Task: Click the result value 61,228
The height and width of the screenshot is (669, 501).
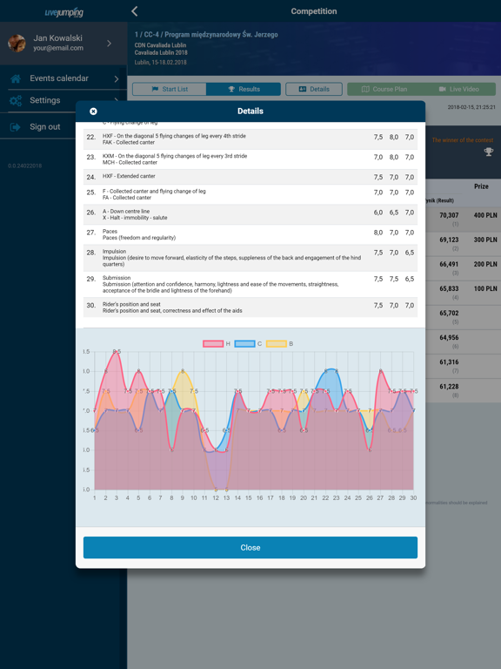Action: pyautogui.click(x=449, y=387)
